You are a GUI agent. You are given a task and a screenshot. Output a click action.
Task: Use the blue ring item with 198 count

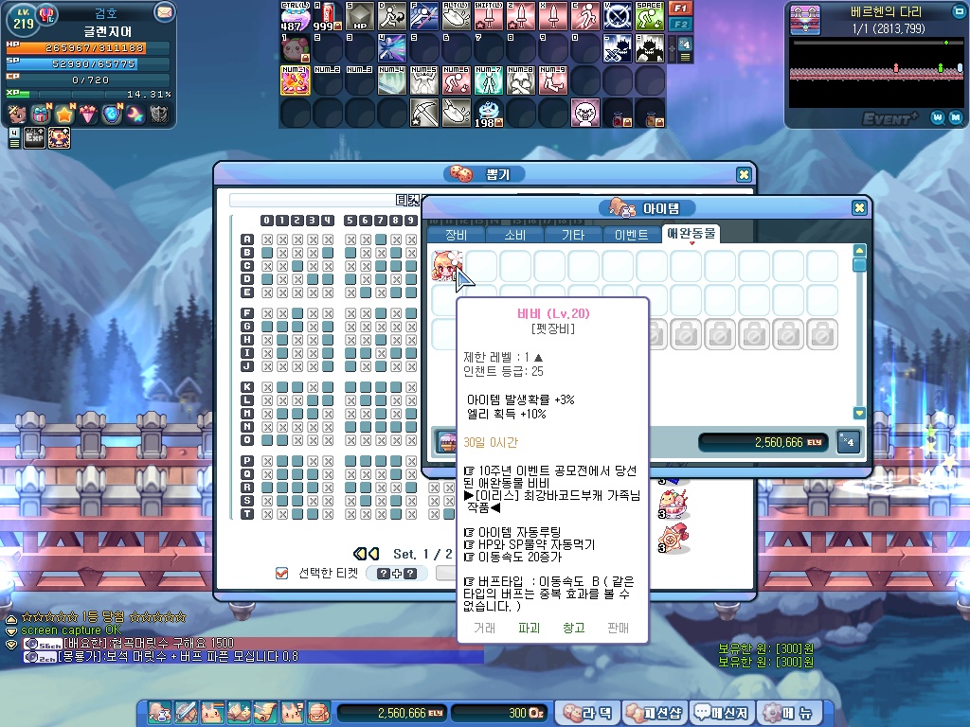(489, 113)
